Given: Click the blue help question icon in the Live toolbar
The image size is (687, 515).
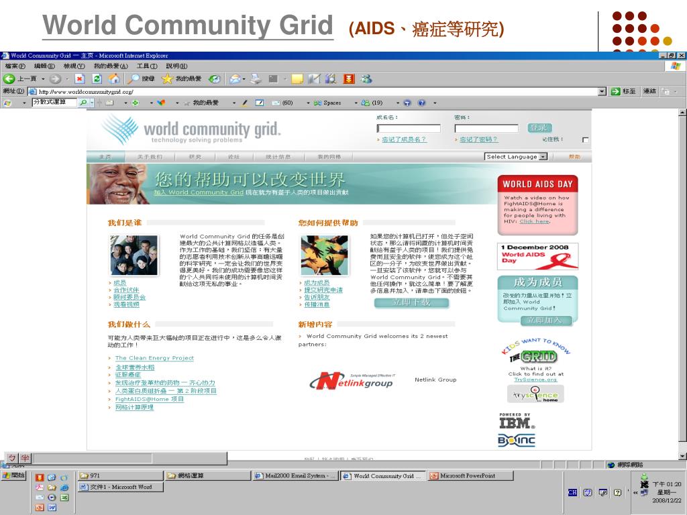Looking at the screenshot, I should click(x=421, y=103).
